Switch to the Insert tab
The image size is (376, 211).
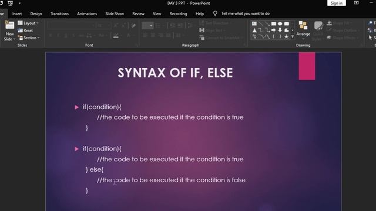17,13
